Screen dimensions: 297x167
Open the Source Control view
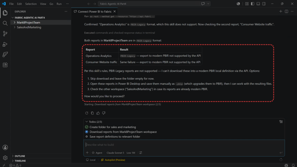[5, 34]
